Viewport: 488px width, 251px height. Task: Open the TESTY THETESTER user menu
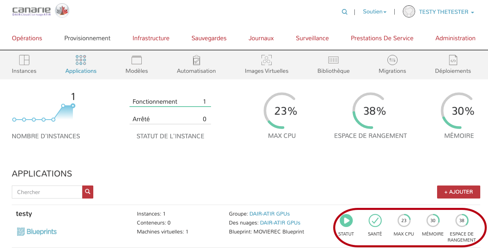pyautogui.click(x=446, y=12)
